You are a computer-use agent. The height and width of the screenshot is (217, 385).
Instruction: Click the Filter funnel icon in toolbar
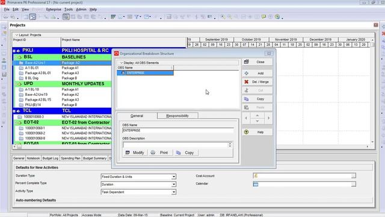pos(137,17)
